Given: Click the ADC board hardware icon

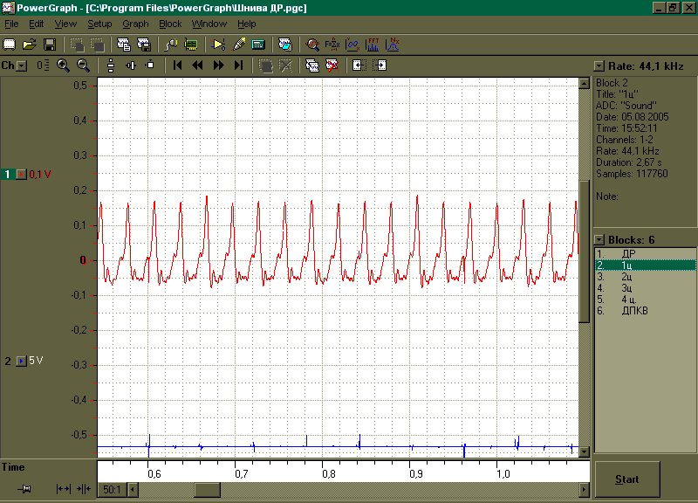Looking at the screenshot, I should click(x=191, y=45).
